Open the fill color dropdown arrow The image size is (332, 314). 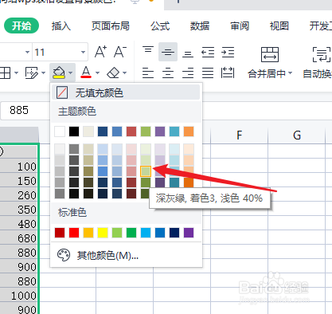(x=71, y=73)
